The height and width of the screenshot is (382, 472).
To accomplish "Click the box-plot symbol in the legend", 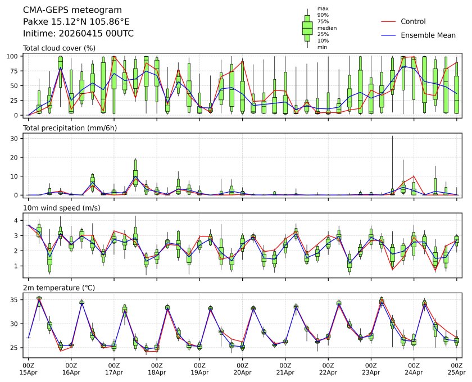I will (x=307, y=28).
